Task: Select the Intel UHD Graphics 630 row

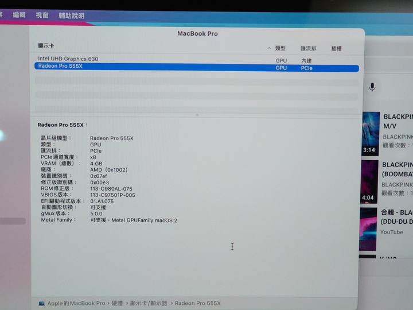Action: (x=196, y=59)
